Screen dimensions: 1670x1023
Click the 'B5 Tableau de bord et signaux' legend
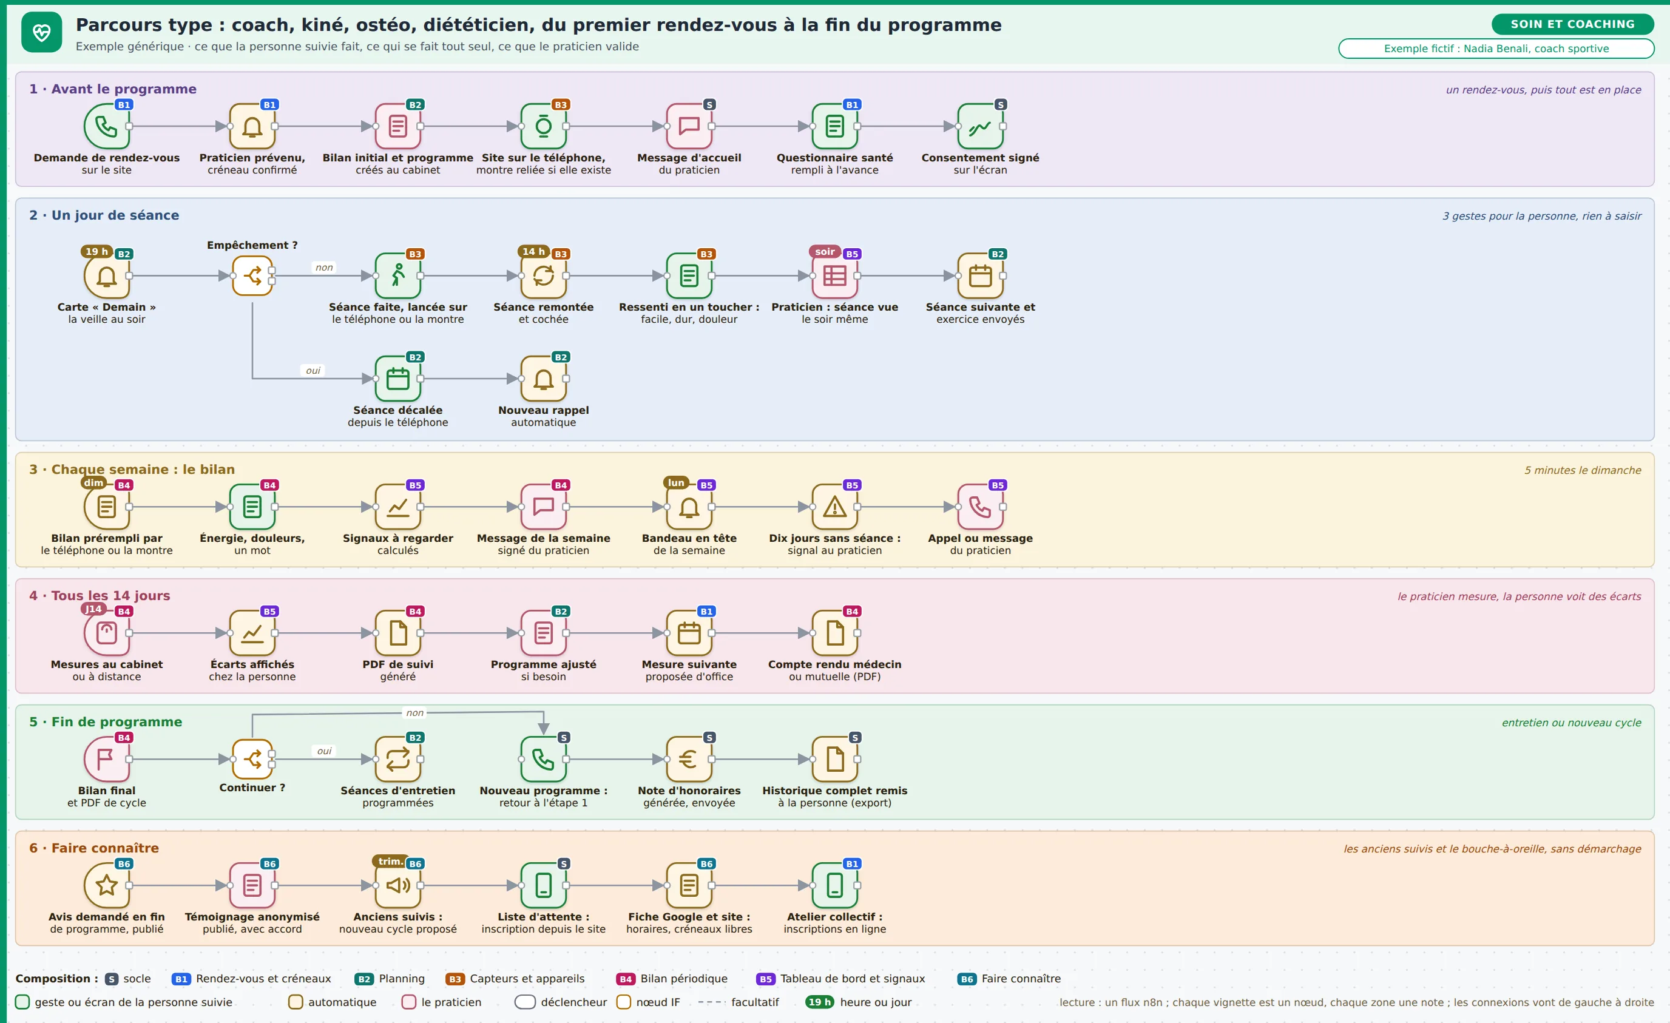pyautogui.click(x=840, y=978)
